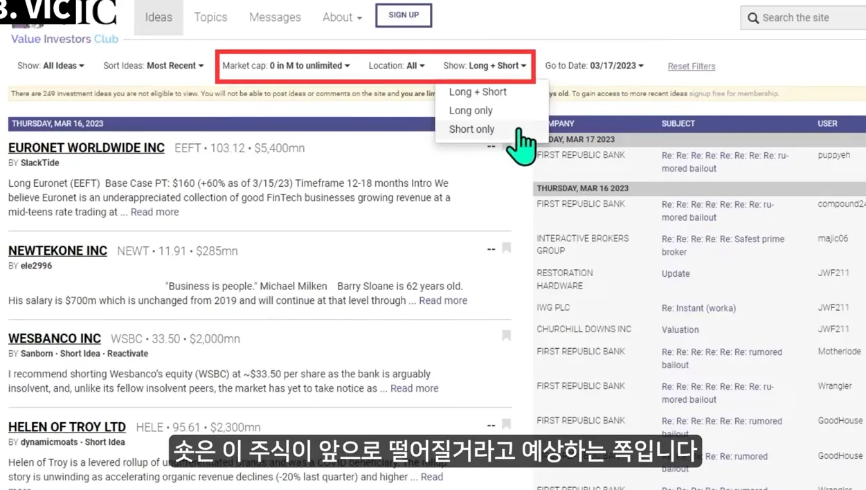Open the Valuation subject for Churchill Downs
The height and width of the screenshot is (490, 866).
[680, 330]
